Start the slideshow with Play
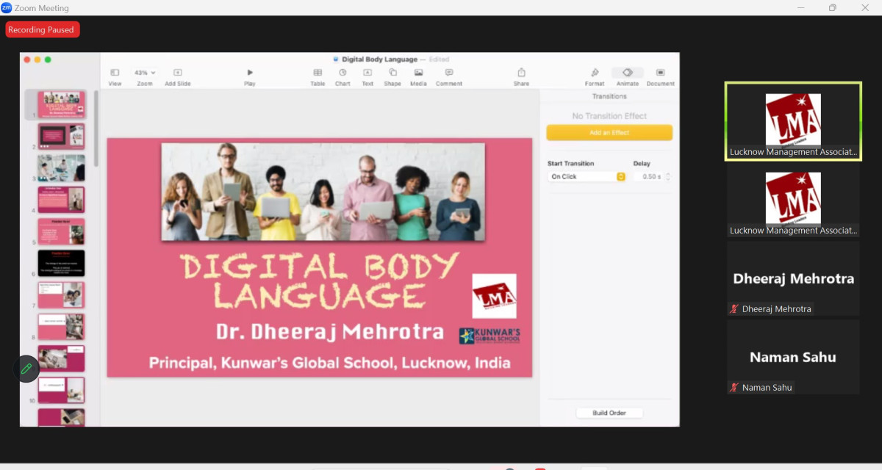This screenshot has height=470, width=882. pyautogui.click(x=250, y=73)
